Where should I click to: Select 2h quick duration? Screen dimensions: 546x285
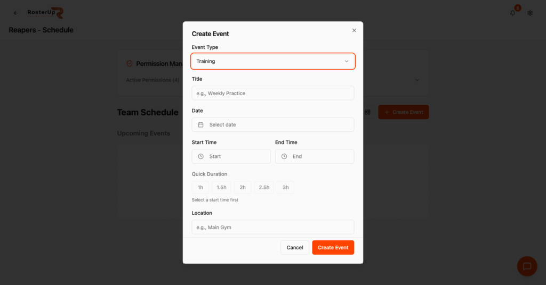click(243, 188)
